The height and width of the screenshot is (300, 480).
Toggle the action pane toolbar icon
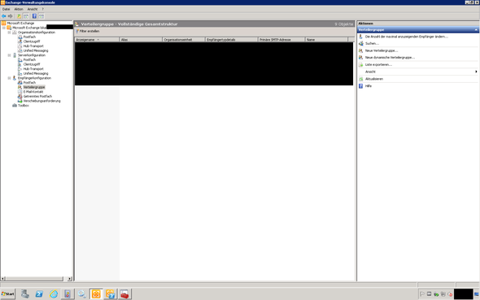pos(41,16)
